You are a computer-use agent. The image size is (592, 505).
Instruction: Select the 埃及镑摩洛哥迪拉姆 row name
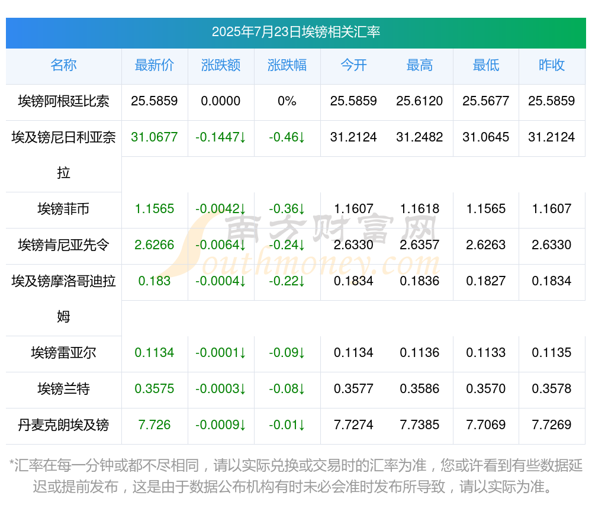coord(63,299)
